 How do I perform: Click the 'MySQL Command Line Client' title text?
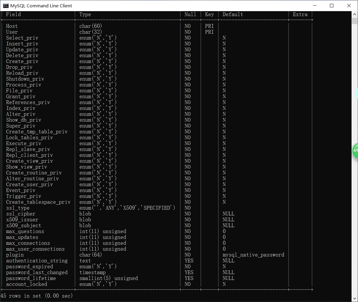pyautogui.click(x=41, y=6)
